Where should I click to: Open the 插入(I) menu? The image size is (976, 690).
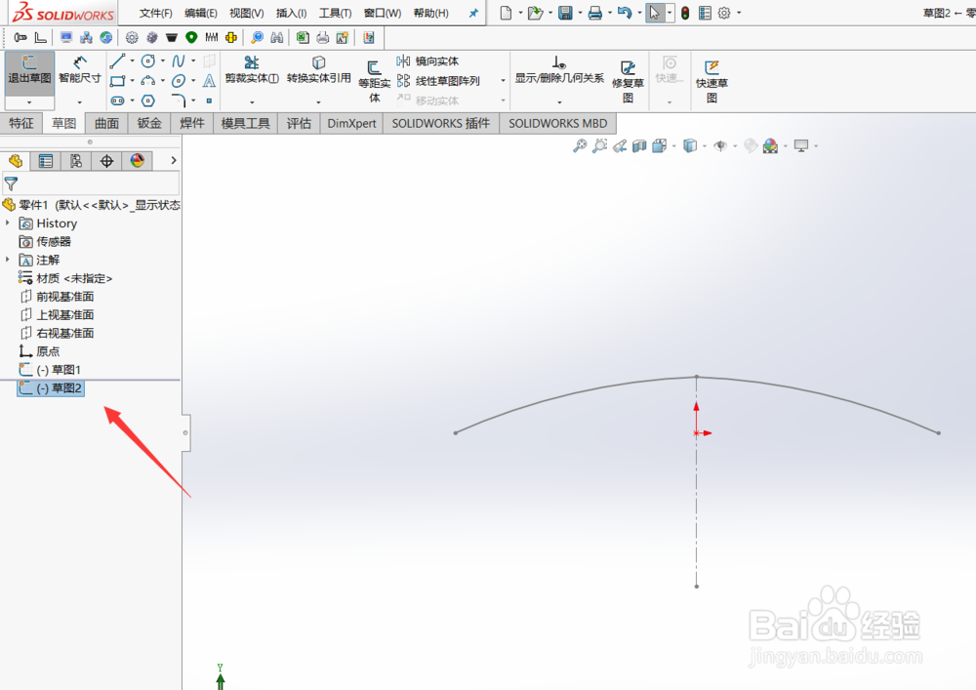(x=291, y=13)
